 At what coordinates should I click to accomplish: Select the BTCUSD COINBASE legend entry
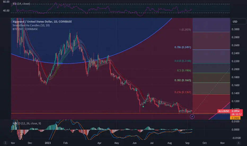(x=25, y=29)
